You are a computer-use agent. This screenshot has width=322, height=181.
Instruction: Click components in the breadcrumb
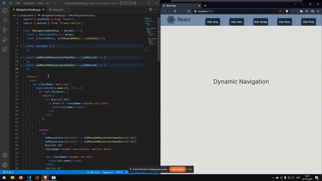[26, 15]
